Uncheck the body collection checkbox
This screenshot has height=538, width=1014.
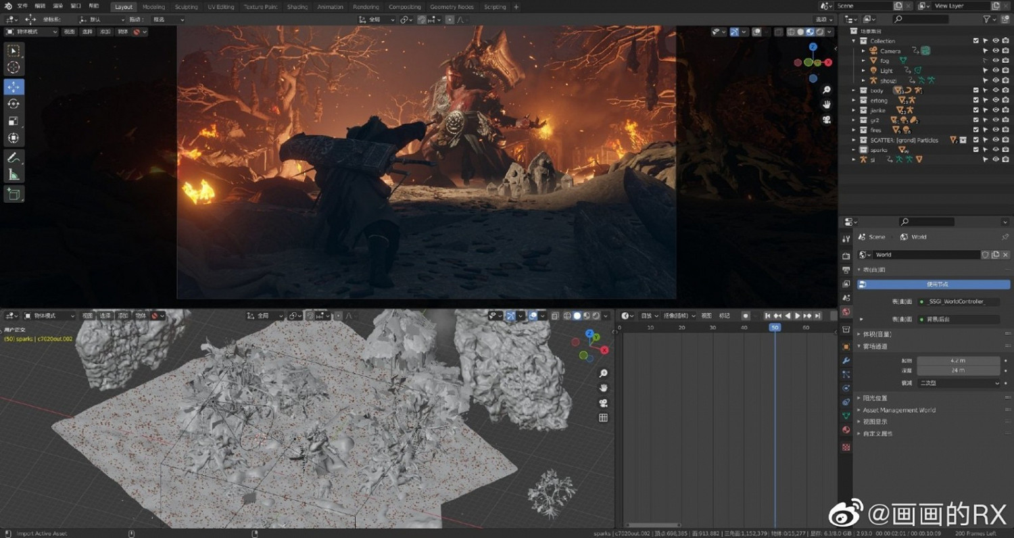[x=975, y=91]
